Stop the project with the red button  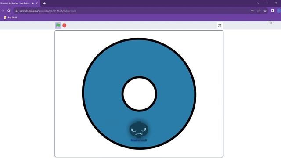tap(65, 25)
